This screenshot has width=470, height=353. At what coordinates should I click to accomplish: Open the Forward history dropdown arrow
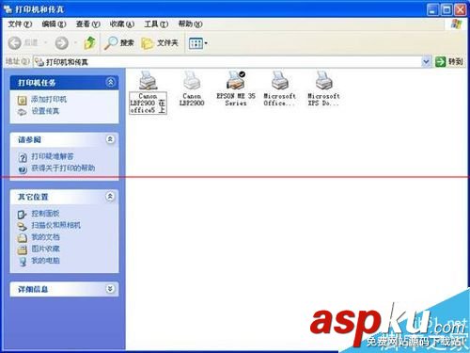(75, 42)
